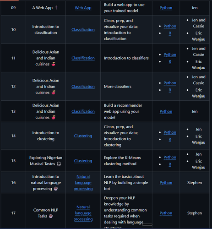
Task: Open Natural language processing link in lesson 17
Action: coord(83,213)
